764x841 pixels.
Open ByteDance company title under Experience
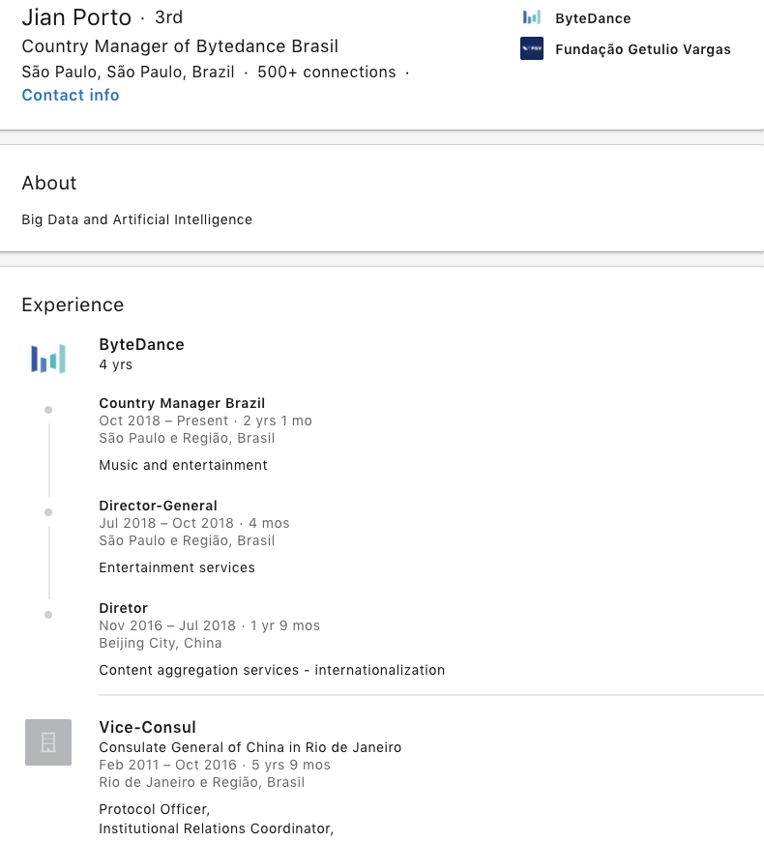click(141, 344)
